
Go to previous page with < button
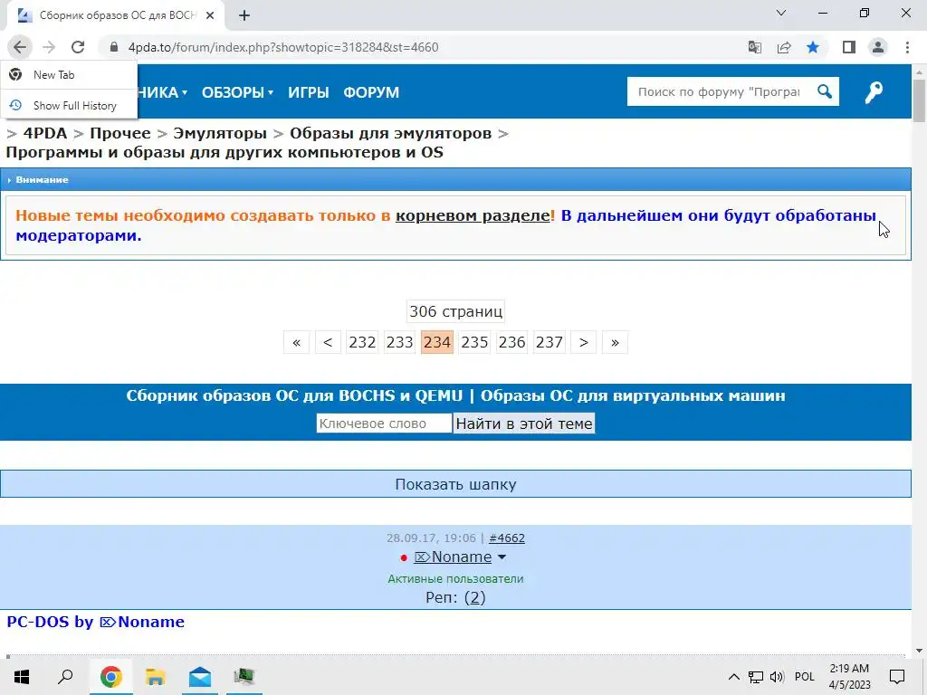tap(328, 342)
